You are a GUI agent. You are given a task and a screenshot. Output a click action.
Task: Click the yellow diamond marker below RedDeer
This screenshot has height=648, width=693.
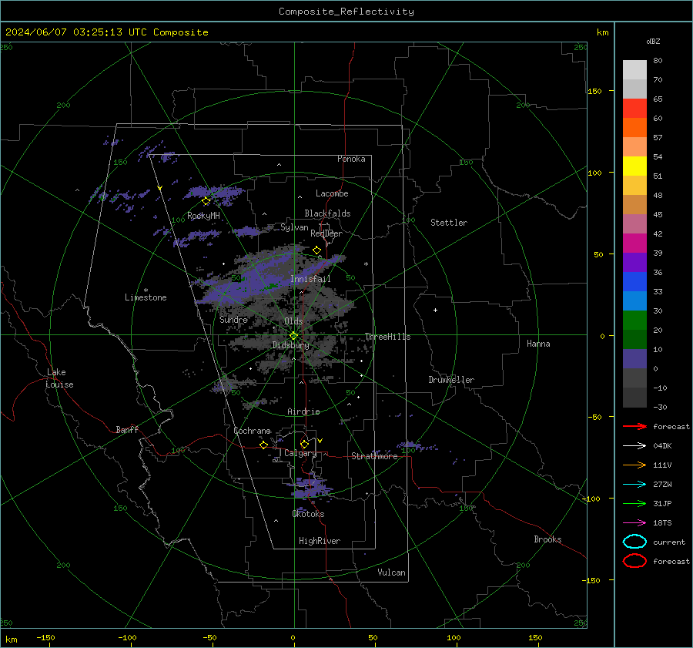(316, 250)
